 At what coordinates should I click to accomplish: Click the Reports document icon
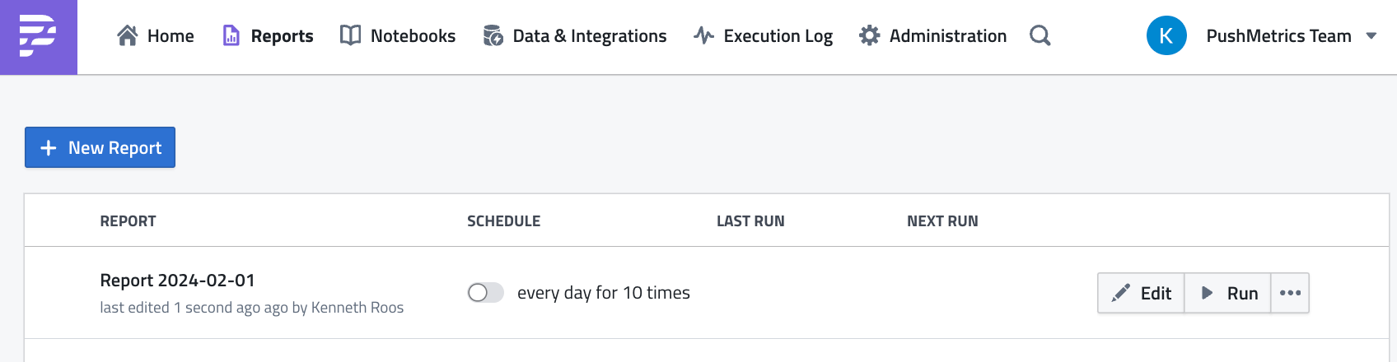pos(231,35)
